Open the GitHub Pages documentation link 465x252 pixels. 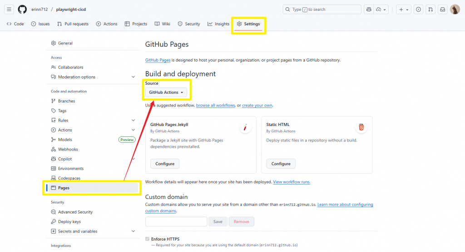pyautogui.click(x=158, y=60)
